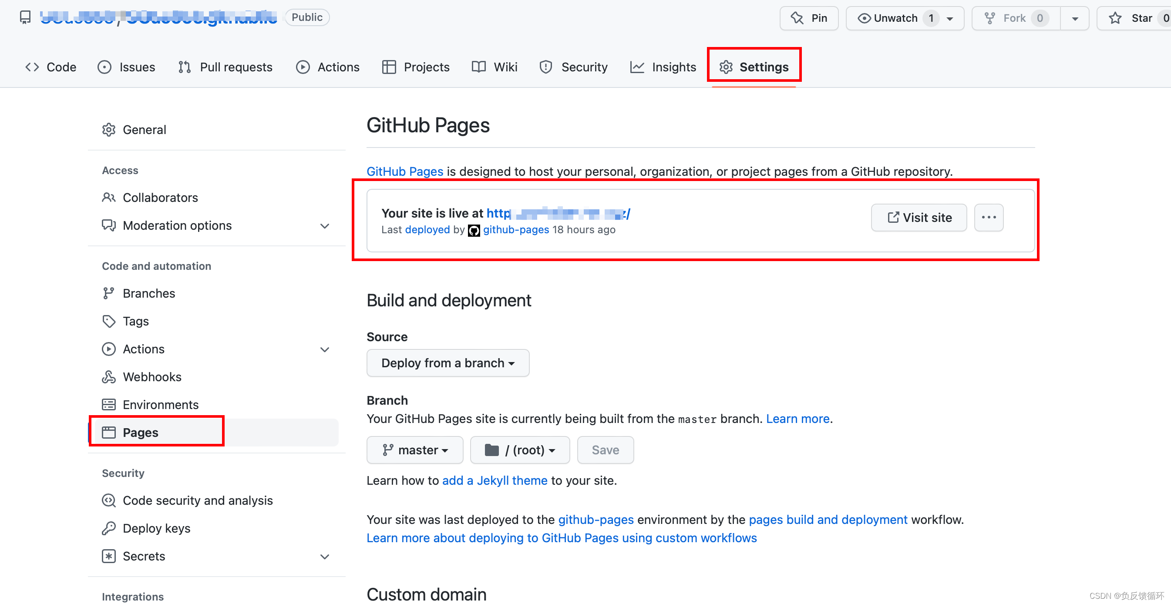1171x604 pixels.
Task: Click the Environments settings icon
Action: pyautogui.click(x=109, y=404)
